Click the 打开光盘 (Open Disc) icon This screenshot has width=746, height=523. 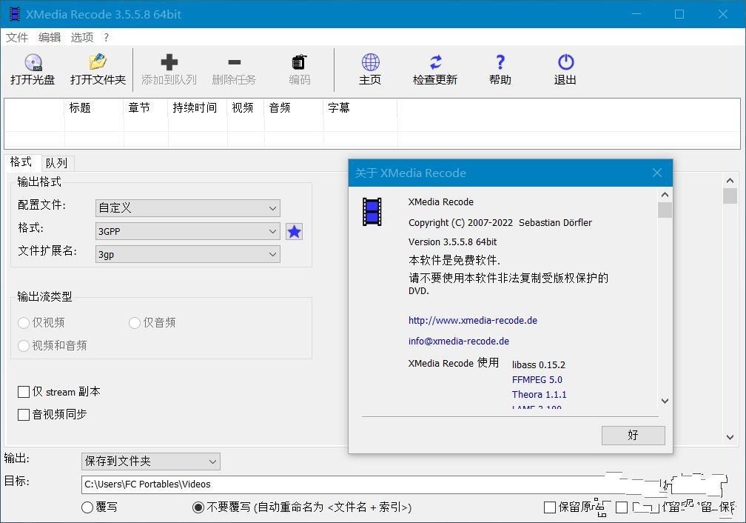point(33,63)
